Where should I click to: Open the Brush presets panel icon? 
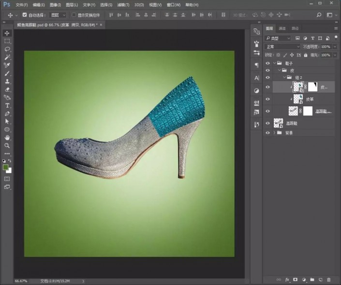tap(257, 43)
